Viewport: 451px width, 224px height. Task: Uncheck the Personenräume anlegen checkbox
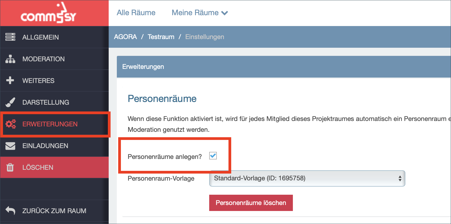point(213,156)
